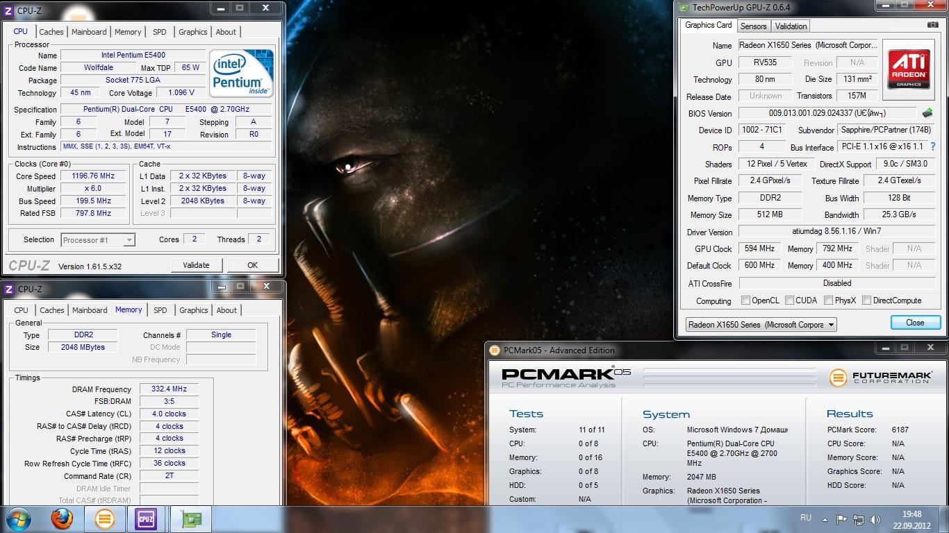Image resolution: width=949 pixels, height=533 pixels.
Task: Show hidden tray icons arrow
Action: pyautogui.click(x=825, y=519)
